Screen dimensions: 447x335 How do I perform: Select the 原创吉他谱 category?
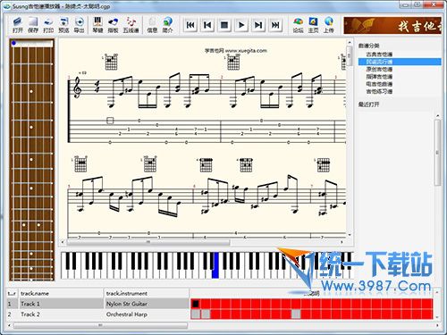379,69
